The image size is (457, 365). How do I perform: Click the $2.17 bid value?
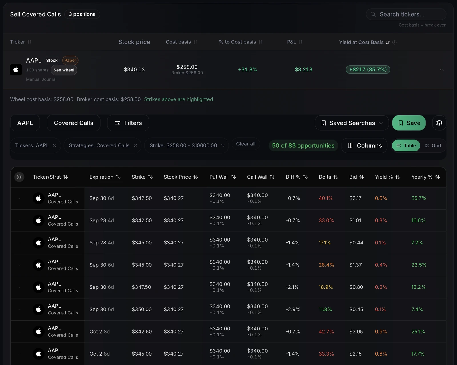click(x=355, y=198)
